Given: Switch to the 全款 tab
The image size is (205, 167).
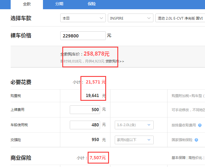Looking at the screenshot, I should 27,4.
